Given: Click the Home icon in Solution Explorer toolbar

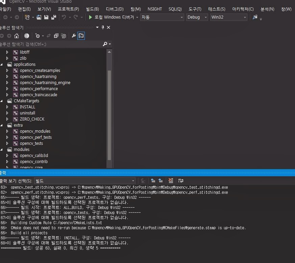Looking at the screenshot, I should click(16, 36).
